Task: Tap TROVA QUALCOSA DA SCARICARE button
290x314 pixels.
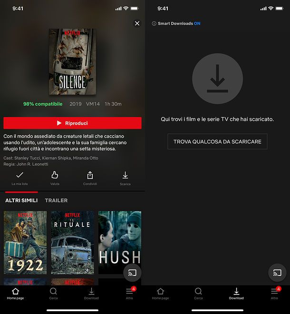Action: tap(217, 142)
